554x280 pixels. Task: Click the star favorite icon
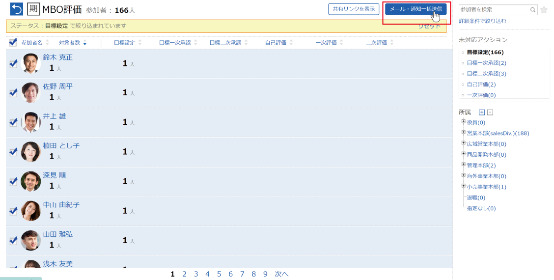(x=544, y=10)
